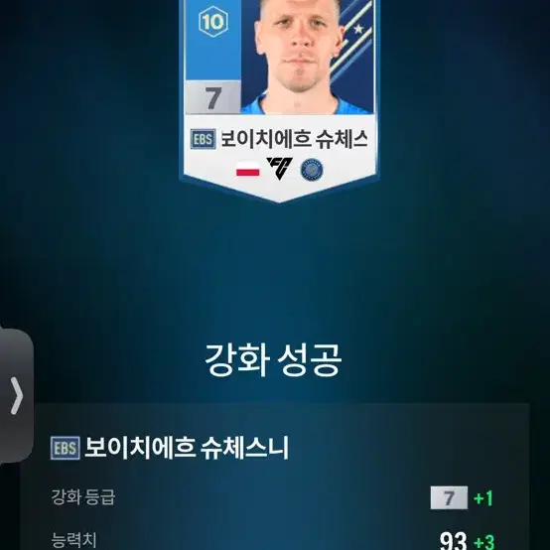This screenshot has height=550, width=550.
Task: Click the round blue club emblem
Action: 312,170
